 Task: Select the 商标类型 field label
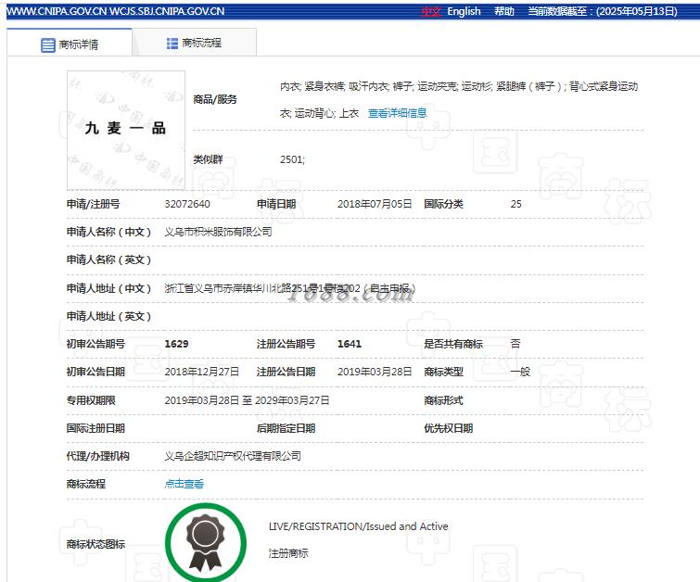pos(443,372)
